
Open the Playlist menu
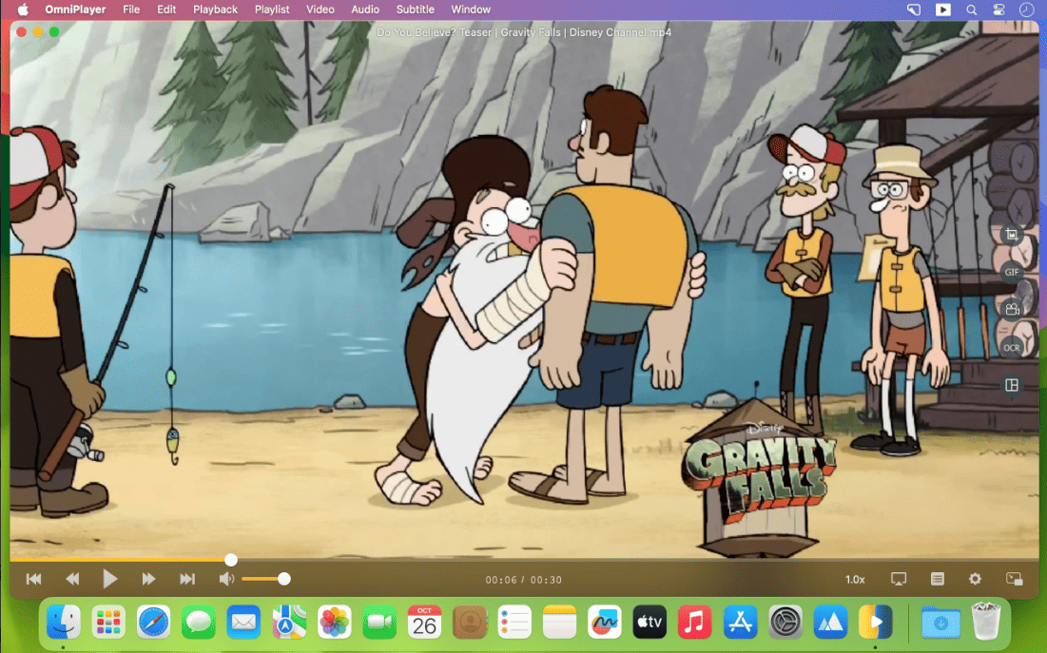pyautogui.click(x=272, y=10)
